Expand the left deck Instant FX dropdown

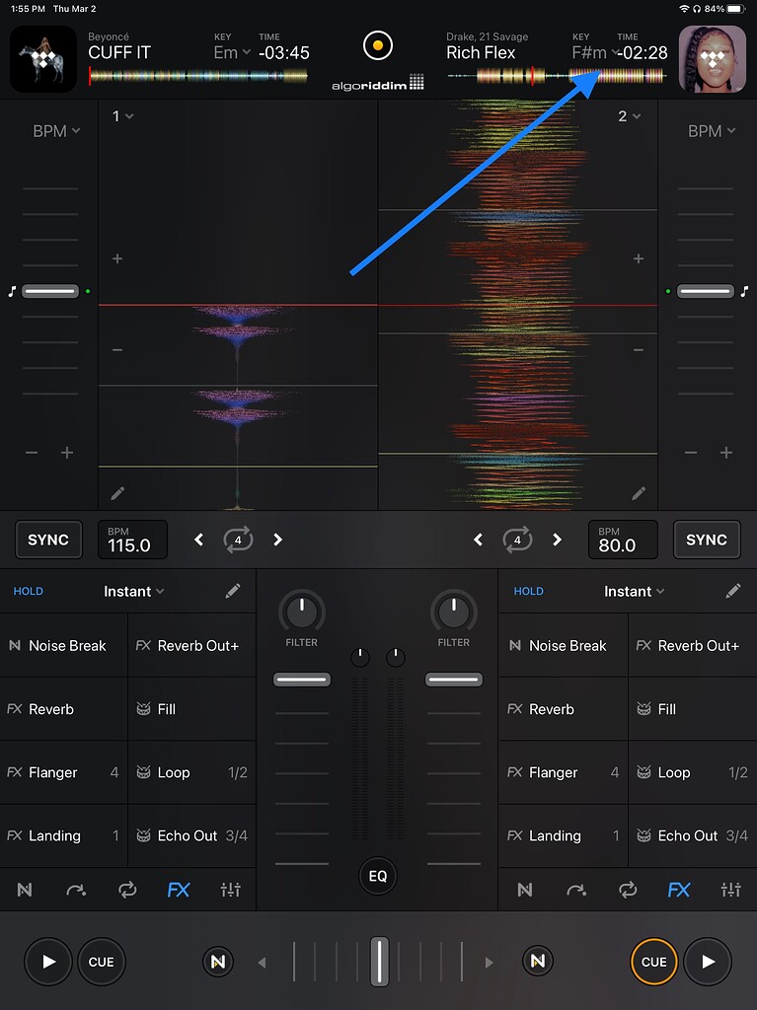[x=134, y=591]
